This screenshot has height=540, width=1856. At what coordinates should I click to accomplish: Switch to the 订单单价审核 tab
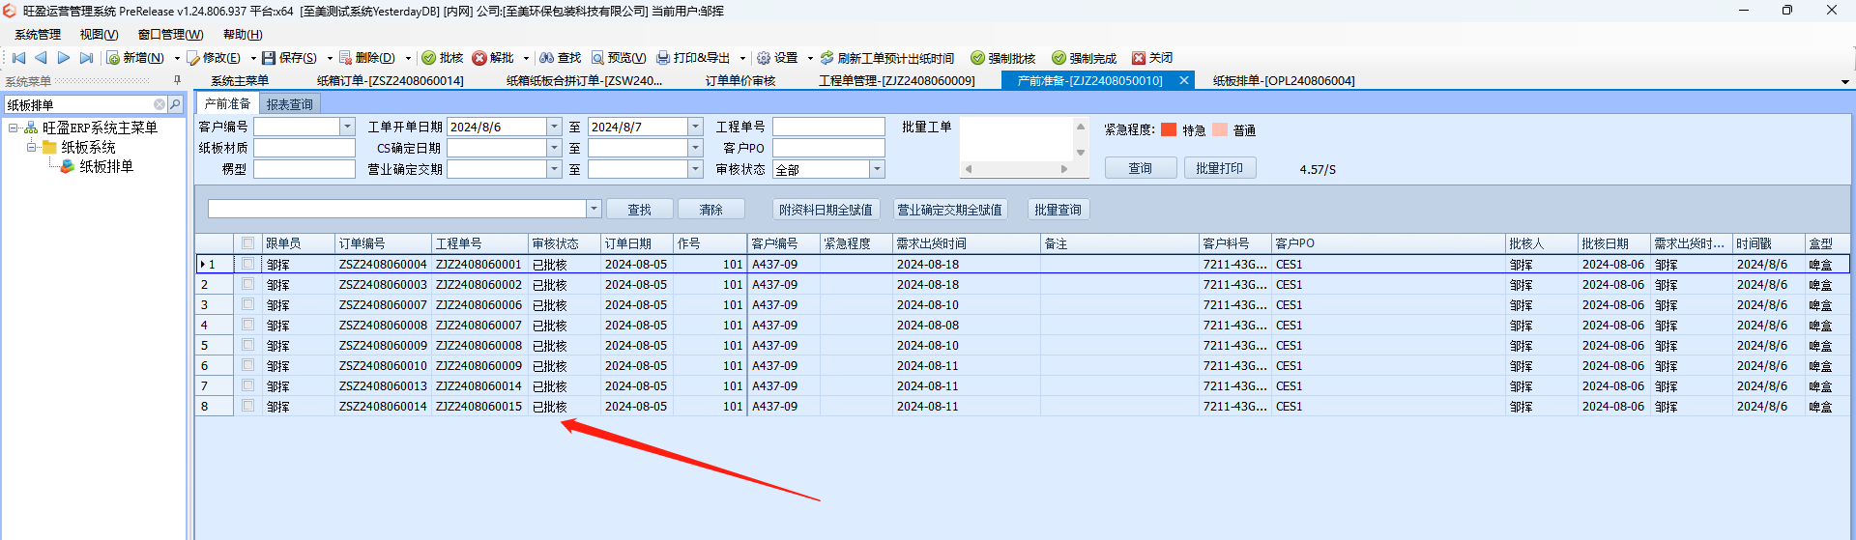740,81
